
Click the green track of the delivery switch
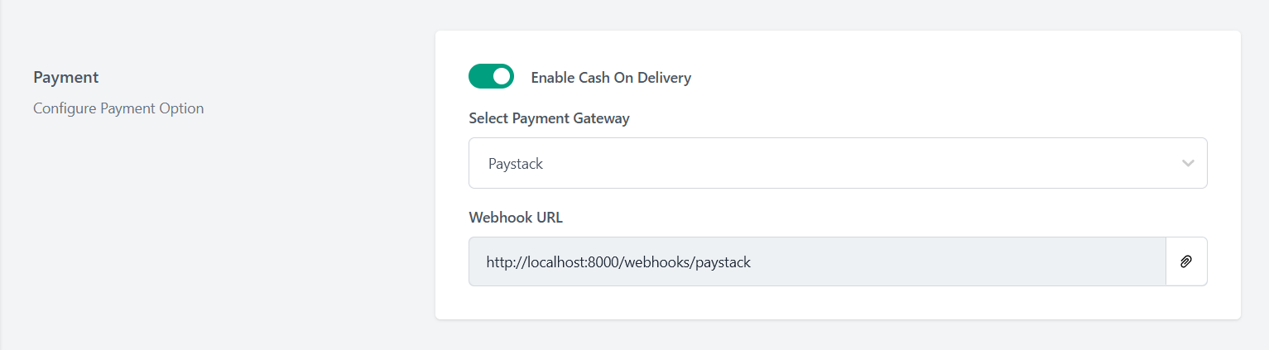[479, 76]
